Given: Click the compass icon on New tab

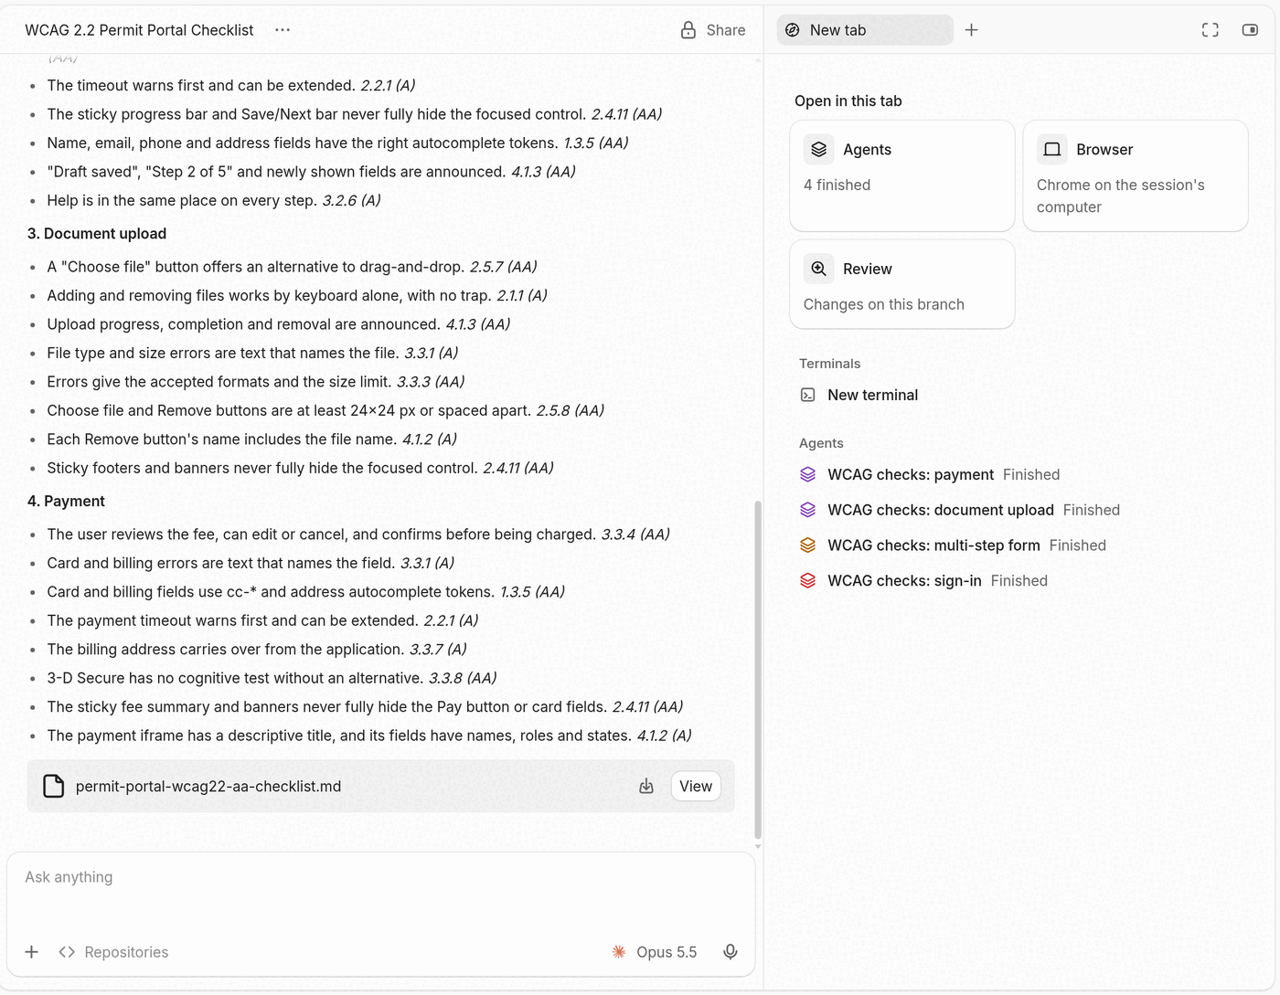Looking at the screenshot, I should tap(793, 30).
